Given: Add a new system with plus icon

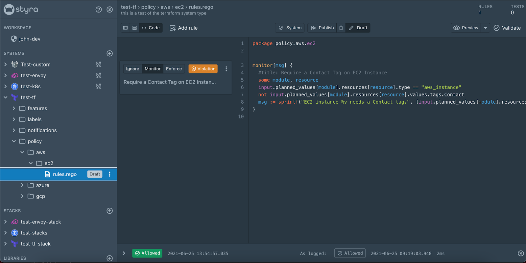Looking at the screenshot, I should [110, 53].
